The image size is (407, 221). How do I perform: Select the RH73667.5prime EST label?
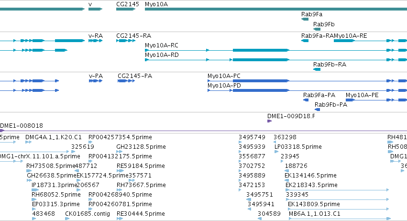[141, 185]
